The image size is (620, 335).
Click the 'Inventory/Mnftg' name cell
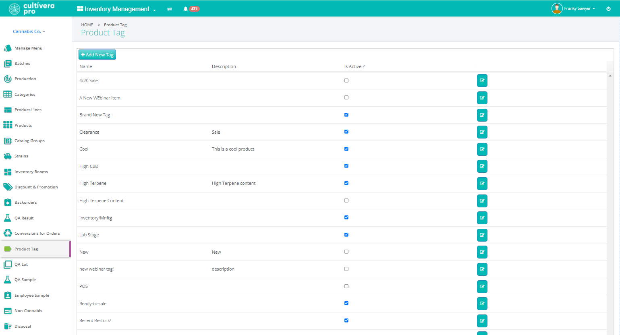pyautogui.click(x=96, y=218)
